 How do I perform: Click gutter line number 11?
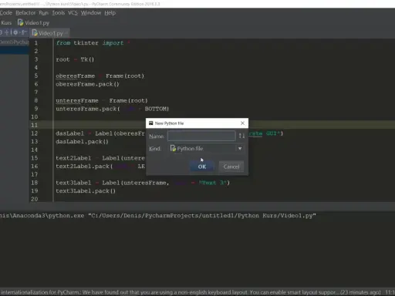34,125
